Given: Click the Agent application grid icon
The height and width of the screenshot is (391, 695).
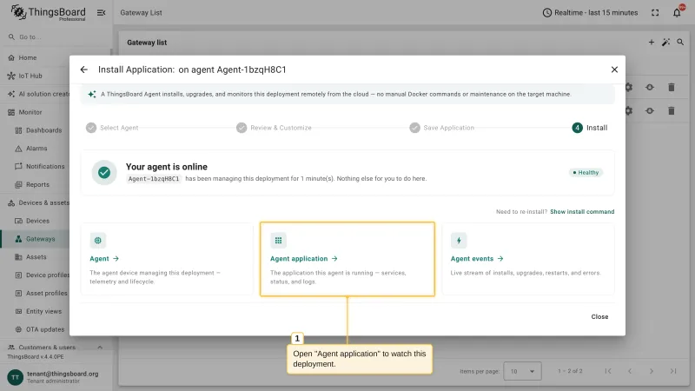Looking at the screenshot, I should 278,241.
